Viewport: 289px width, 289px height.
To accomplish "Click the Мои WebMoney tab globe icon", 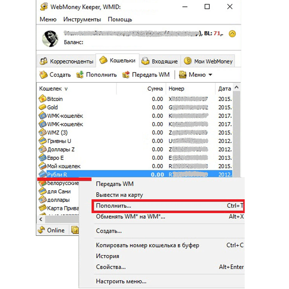I will [188, 61].
